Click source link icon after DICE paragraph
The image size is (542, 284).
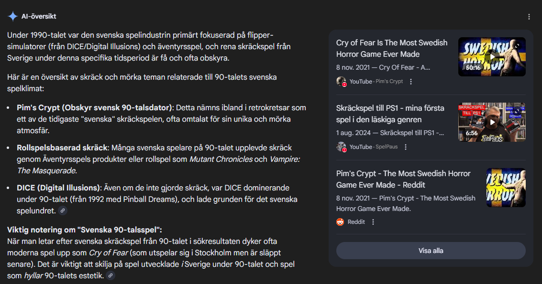click(x=63, y=210)
